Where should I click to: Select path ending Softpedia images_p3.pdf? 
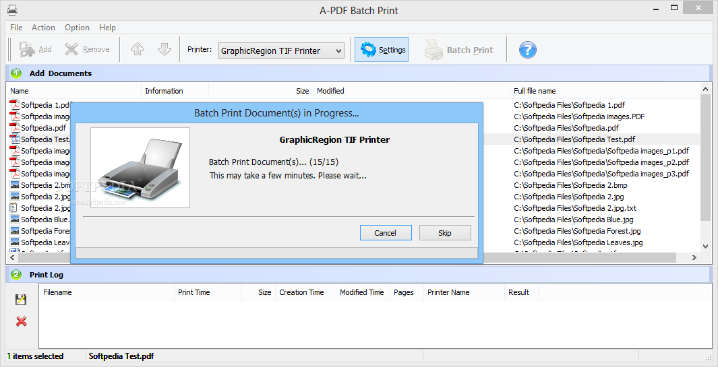point(601,174)
